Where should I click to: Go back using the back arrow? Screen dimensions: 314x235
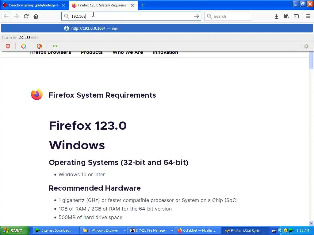click(6, 16)
